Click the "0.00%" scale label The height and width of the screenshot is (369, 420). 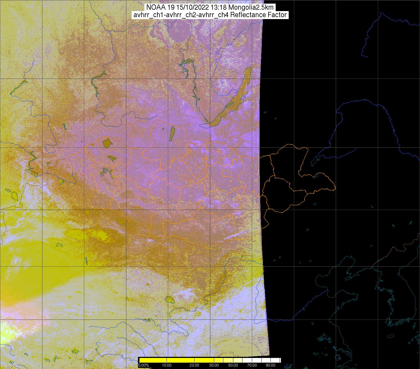[x=144, y=365]
